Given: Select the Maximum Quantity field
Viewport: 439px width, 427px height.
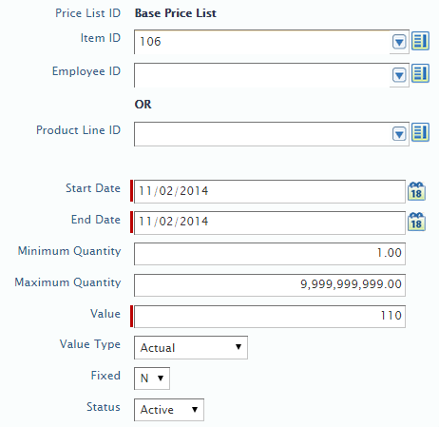Looking at the screenshot, I should (x=270, y=285).
